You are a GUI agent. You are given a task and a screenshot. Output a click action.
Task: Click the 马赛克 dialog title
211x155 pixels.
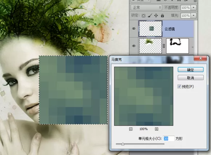pyautogui.click(x=116, y=59)
